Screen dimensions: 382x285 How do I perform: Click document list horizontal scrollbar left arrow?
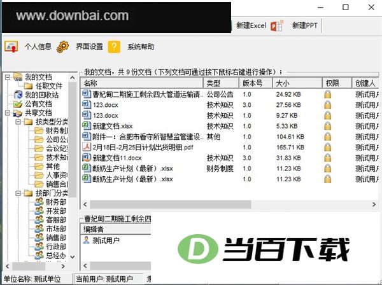85,204
